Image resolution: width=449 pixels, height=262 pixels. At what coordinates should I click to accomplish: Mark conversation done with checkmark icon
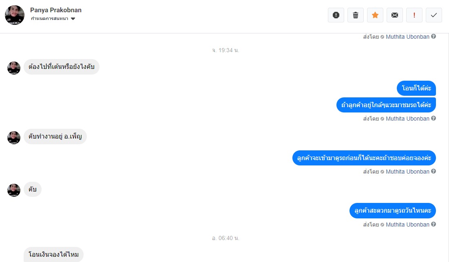pos(434,15)
